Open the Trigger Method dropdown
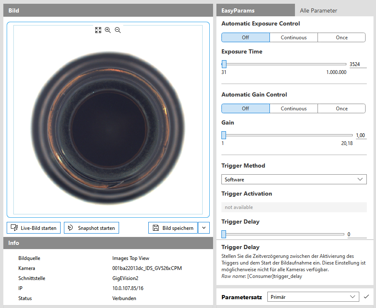Viewport: 376px width, 308px height. (x=294, y=179)
